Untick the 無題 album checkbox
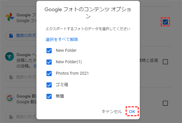The height and width of the screenshot is (123, 182). 49,96
